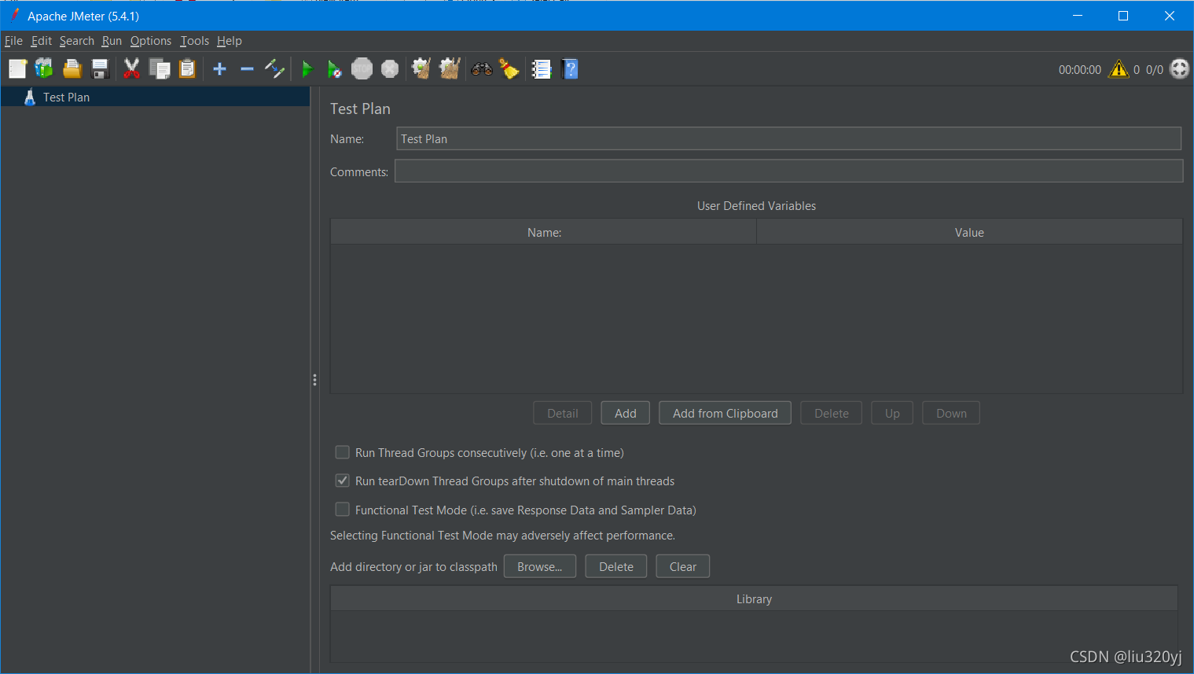This screenshot has height=674, width=1194.
Task: Click the Shutdown test icon
Action: click(x=390, y=69)
